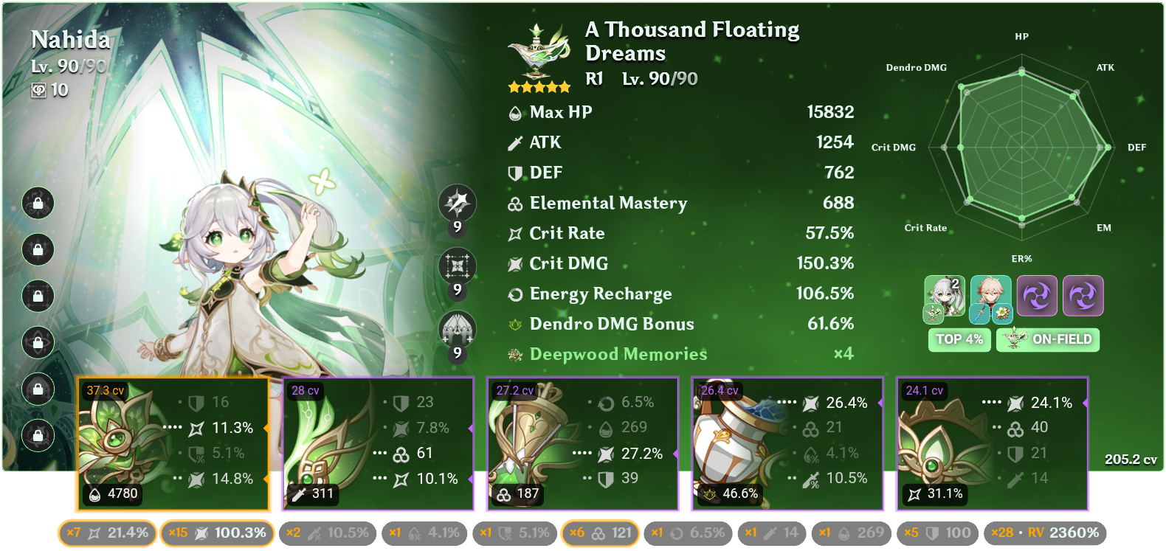Image resolution: width=1166 pixels, height=551 pixels.
Task: Select the elemental skill talent icon
Action: coord(458,266)
